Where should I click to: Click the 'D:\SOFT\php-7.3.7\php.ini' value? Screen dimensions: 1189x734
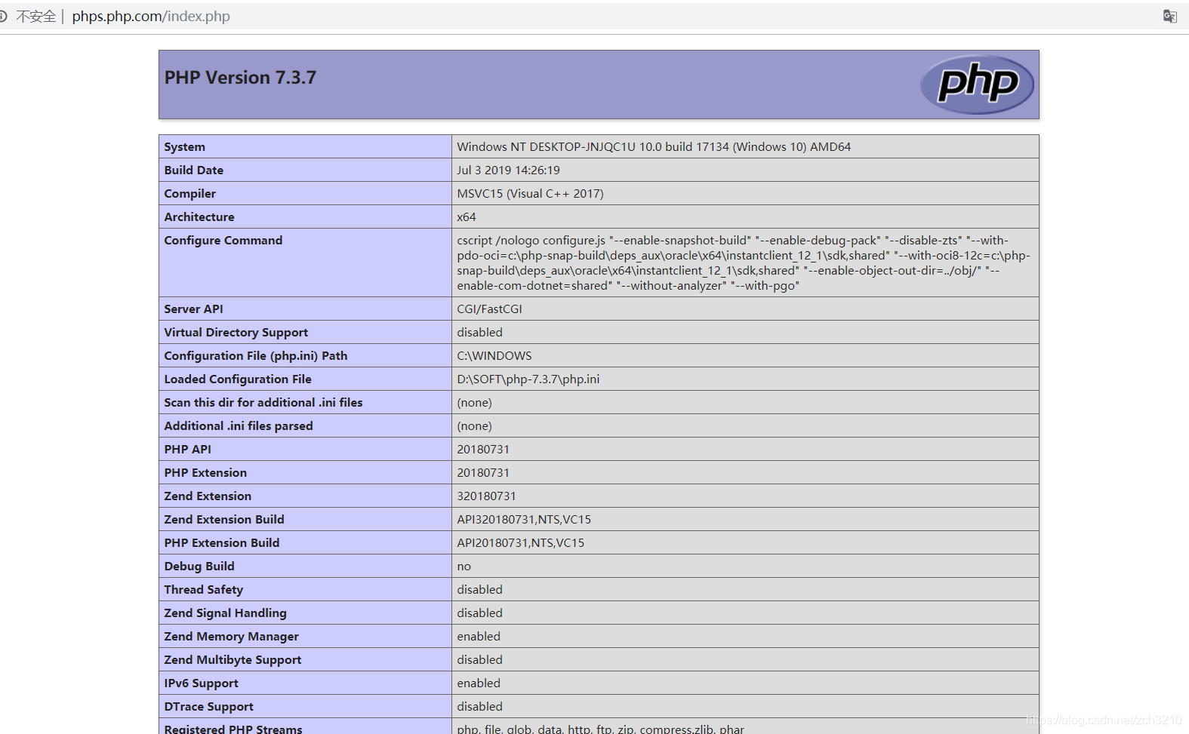coord(528,379)
